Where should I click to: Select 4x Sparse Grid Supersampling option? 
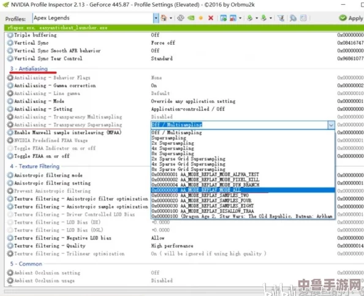188,164
